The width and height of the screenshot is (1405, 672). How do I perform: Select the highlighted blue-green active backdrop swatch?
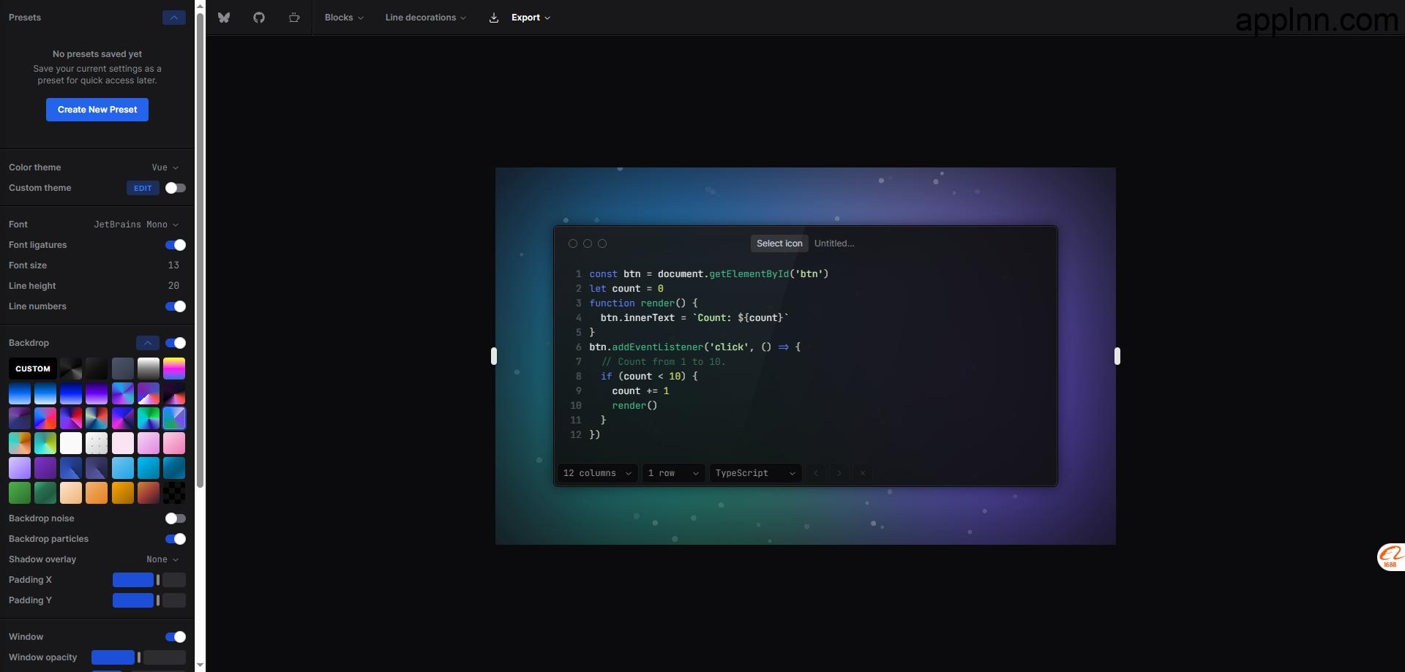tap(174, 418)
